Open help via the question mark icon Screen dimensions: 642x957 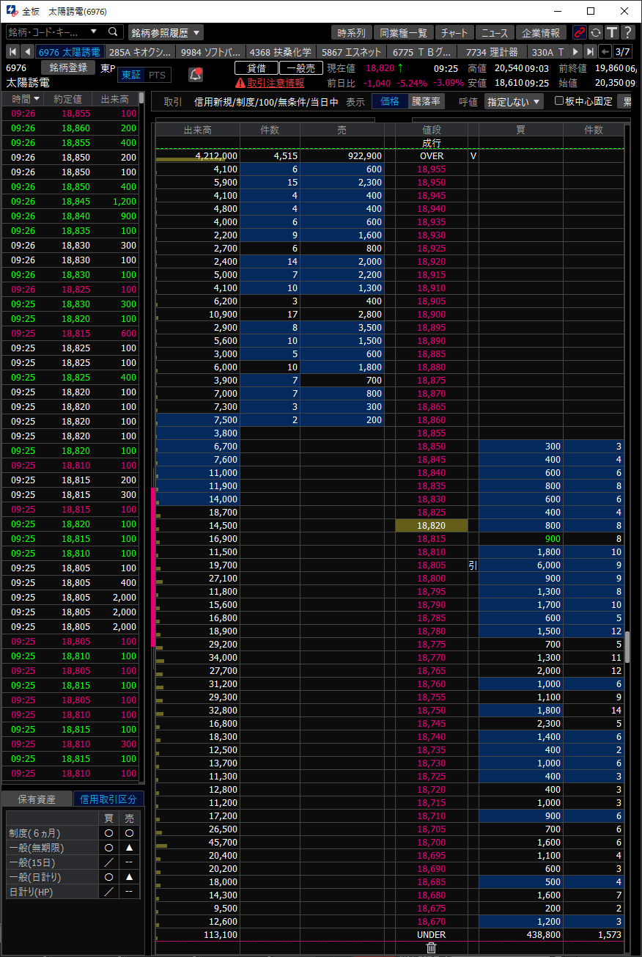[627, 32]
